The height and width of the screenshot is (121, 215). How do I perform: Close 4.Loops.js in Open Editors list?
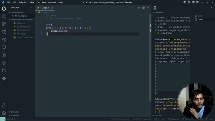point(13,16)
